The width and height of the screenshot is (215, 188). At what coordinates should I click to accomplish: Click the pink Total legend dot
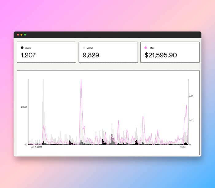point(146,48)
